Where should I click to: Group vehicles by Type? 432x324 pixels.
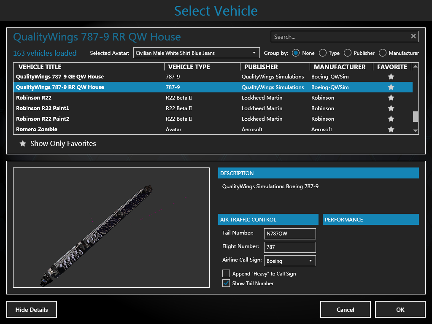tap(323, 53)
